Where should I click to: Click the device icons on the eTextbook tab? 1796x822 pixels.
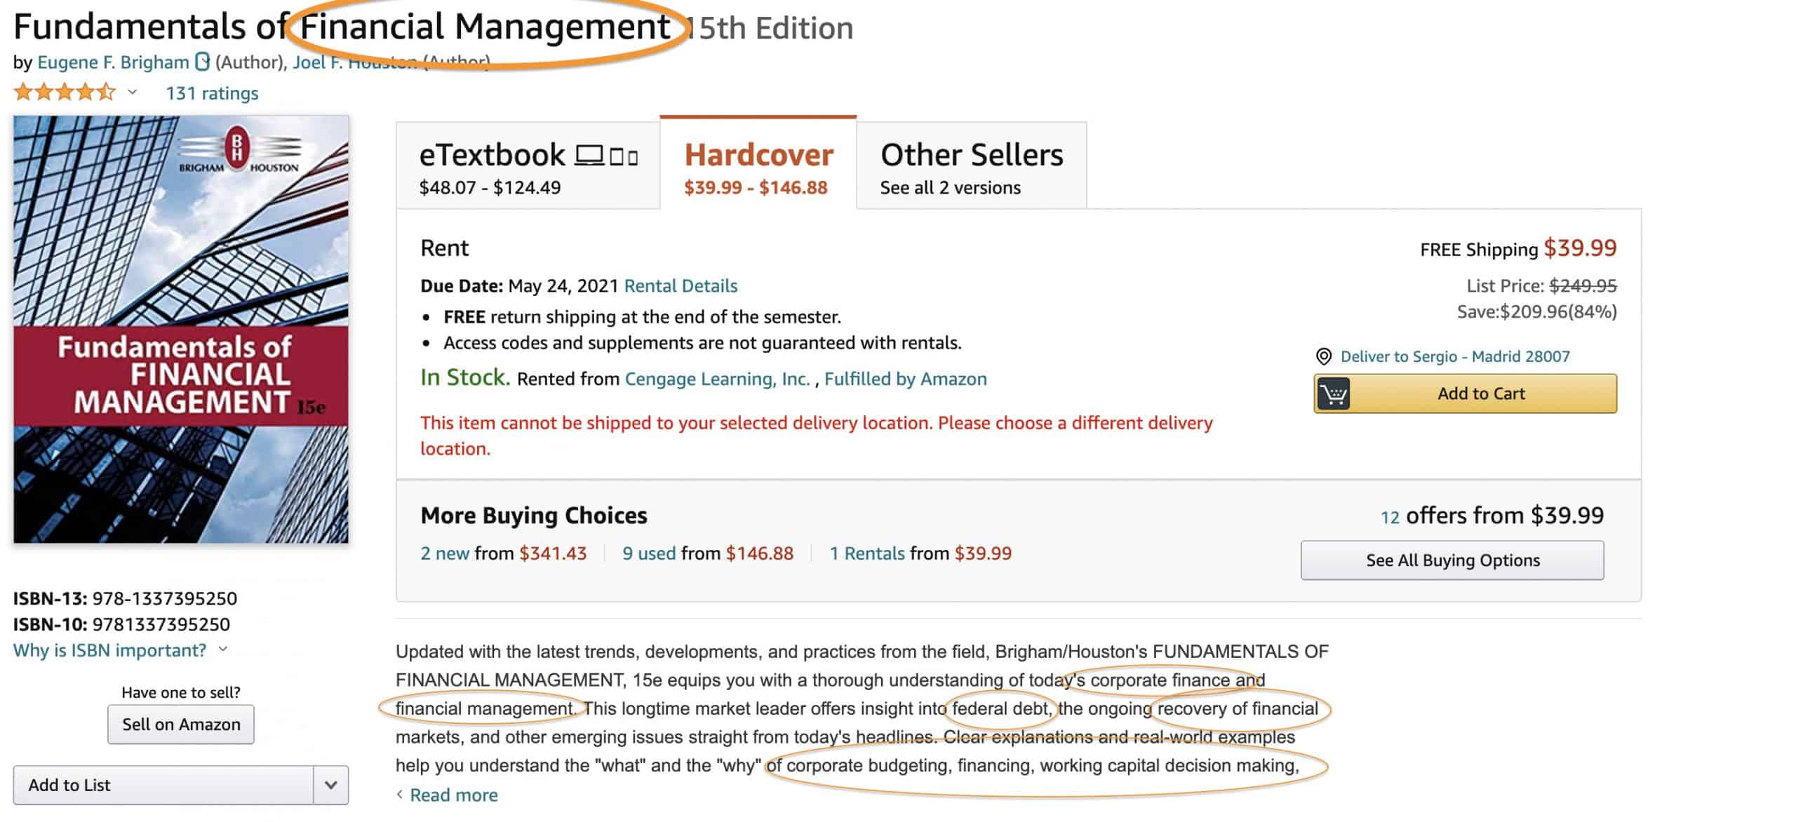point(608,154)
